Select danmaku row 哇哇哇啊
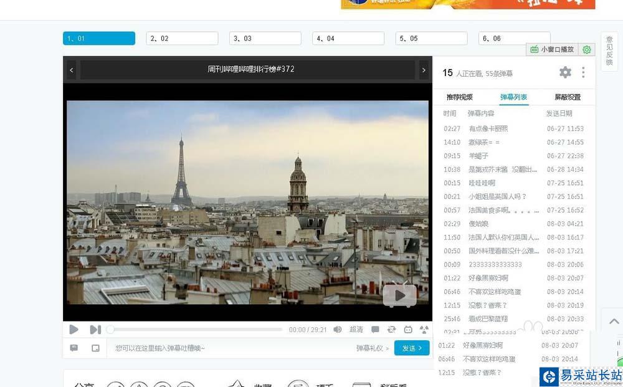The width and height of the screenshot is (623, 387). tap(513, 183)
